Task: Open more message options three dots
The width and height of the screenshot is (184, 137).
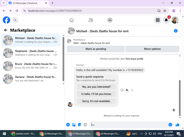Action: [132, 90]
